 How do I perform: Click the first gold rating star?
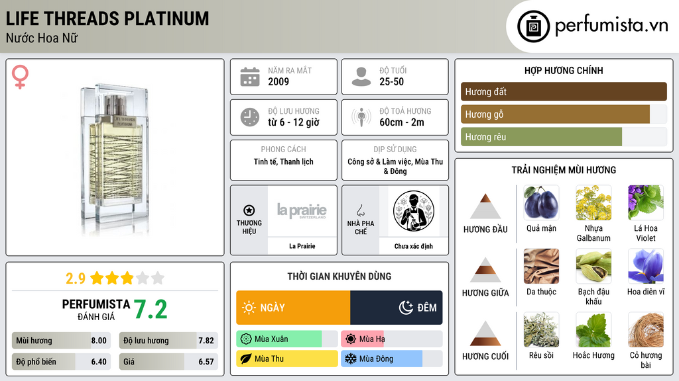tap(97, 278)
